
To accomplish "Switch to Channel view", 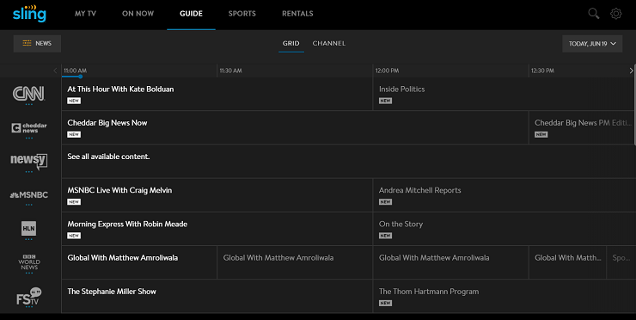I will click(329, 44).
